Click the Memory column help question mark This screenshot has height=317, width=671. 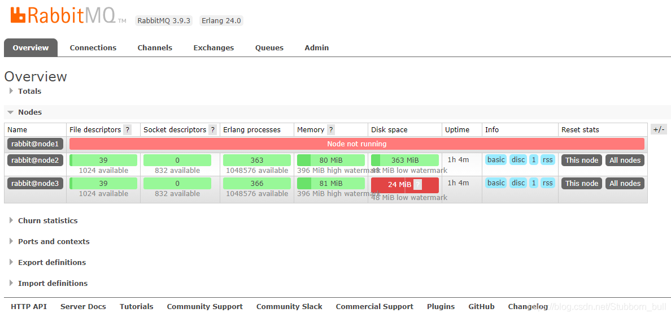(x=331, y=130)
